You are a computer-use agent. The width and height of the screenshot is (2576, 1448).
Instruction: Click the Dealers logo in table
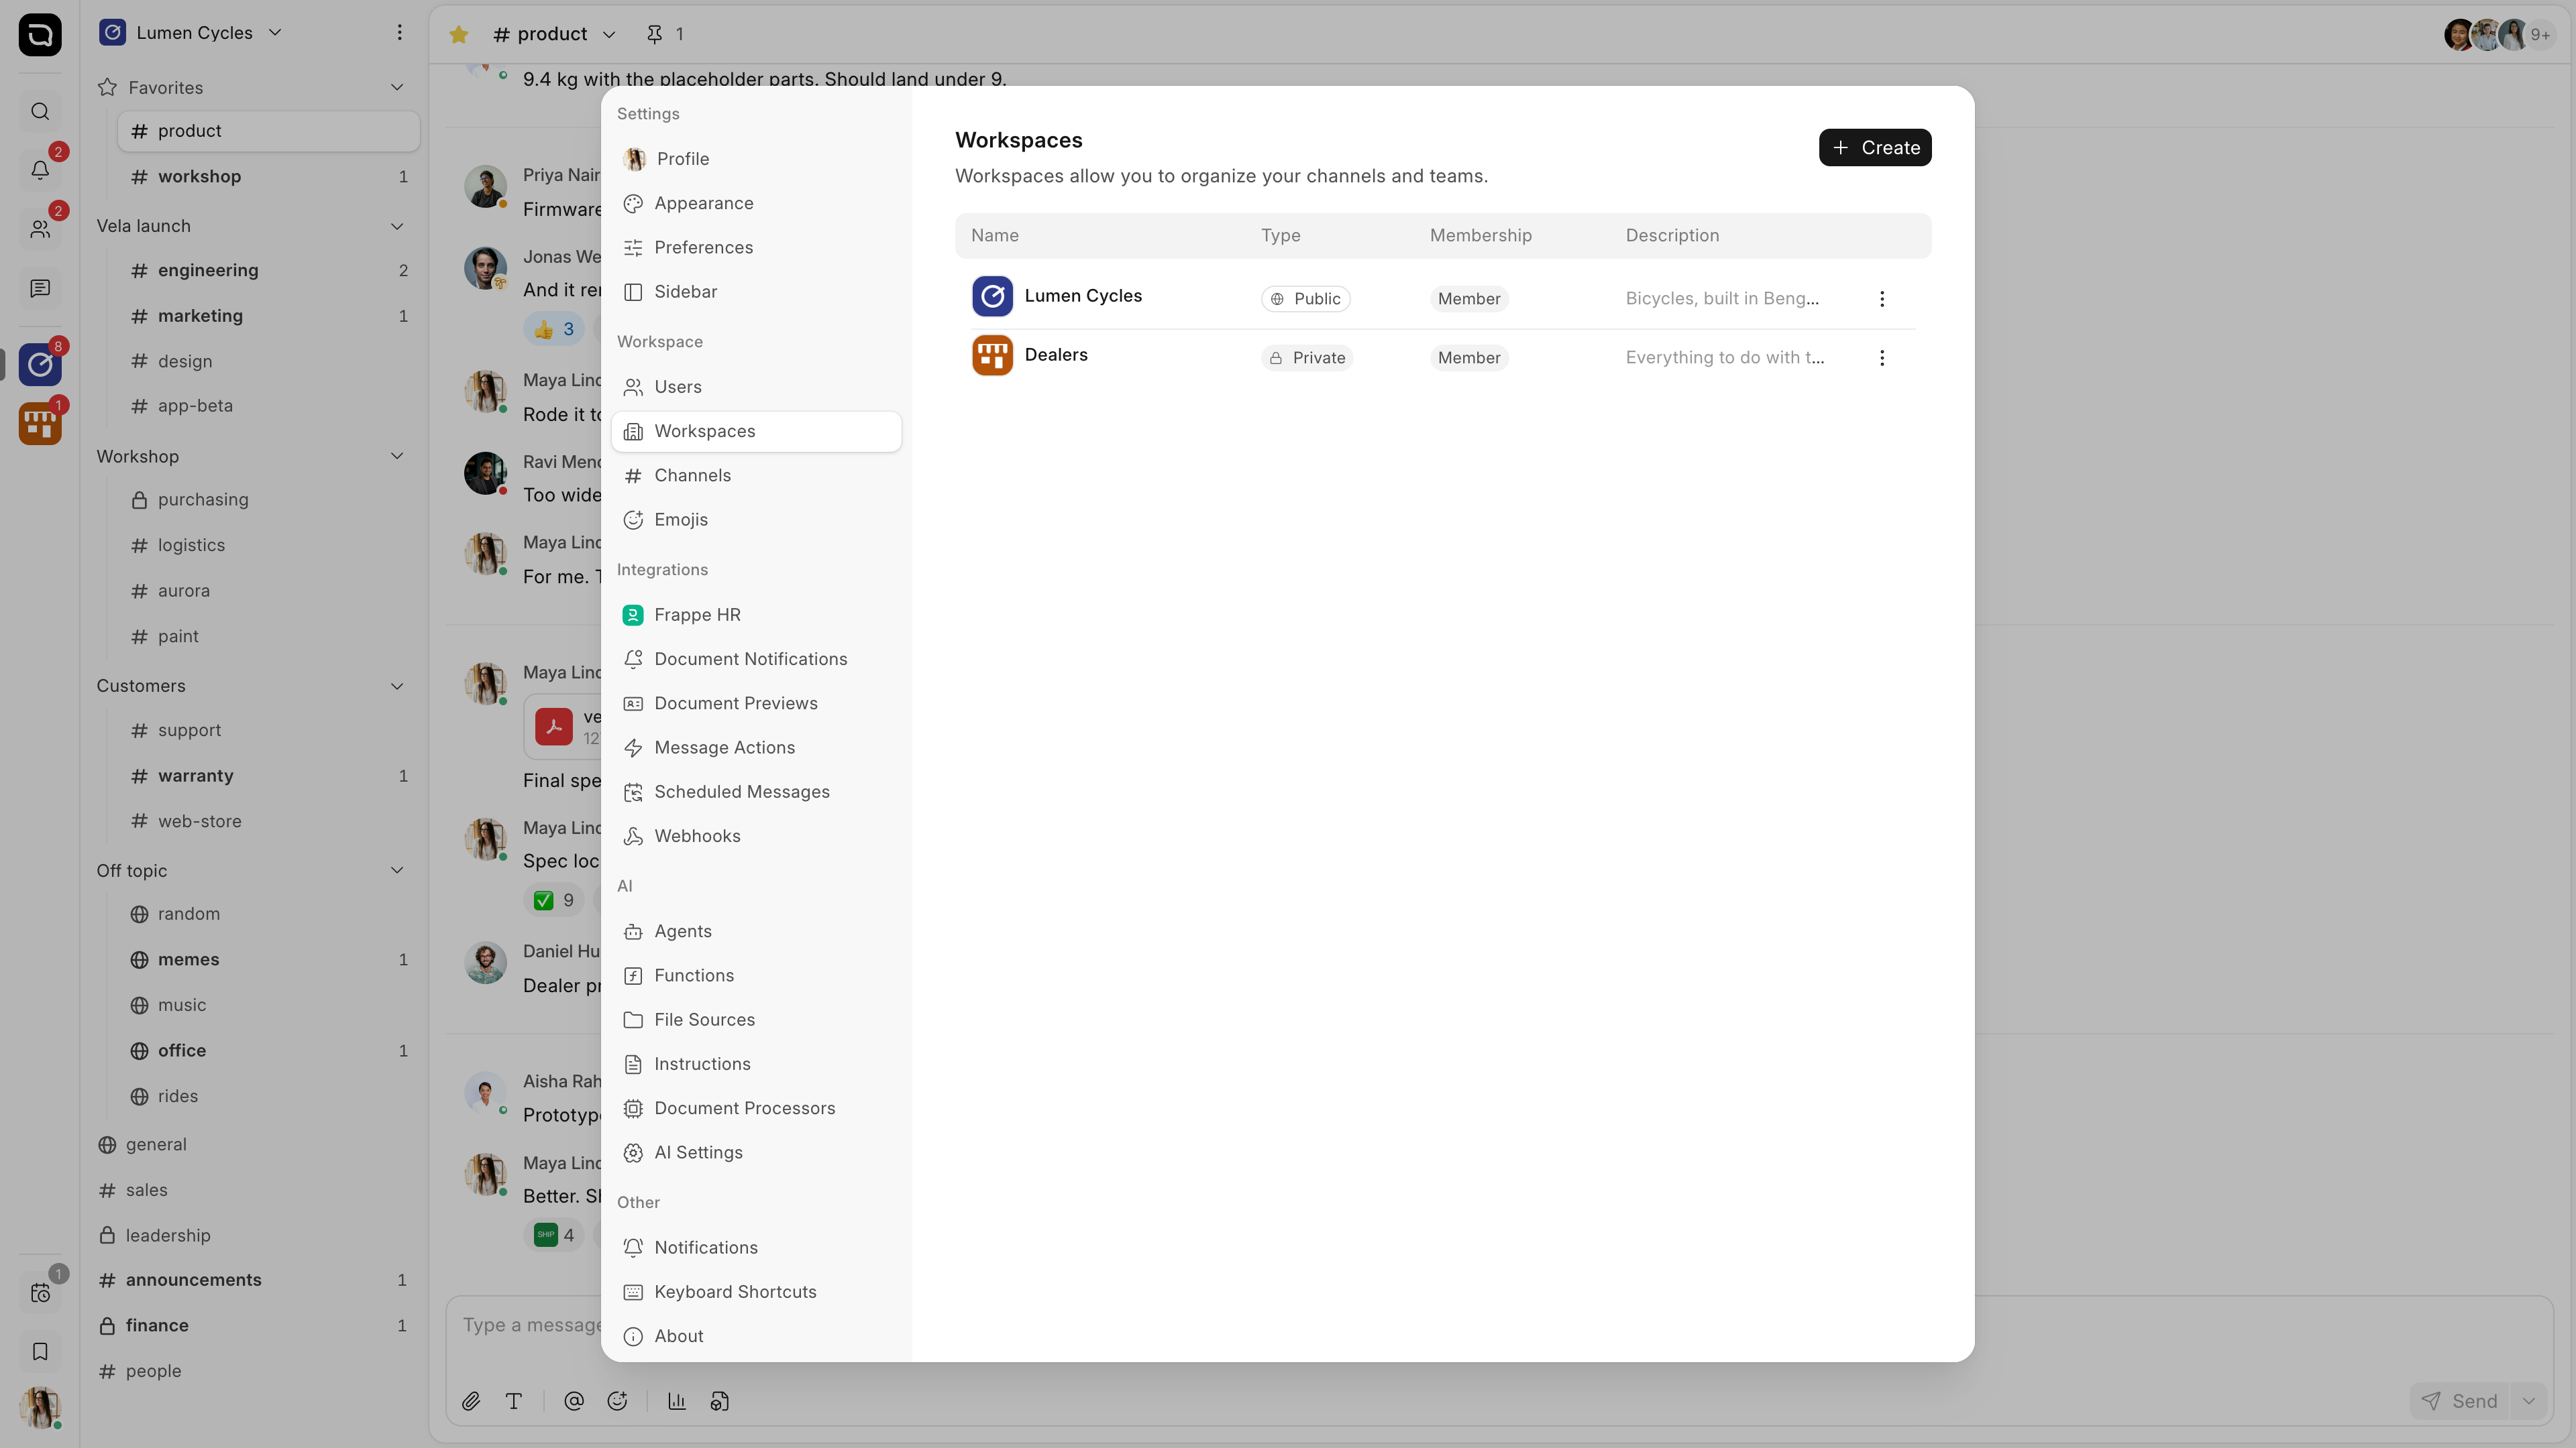pos(992,356)
